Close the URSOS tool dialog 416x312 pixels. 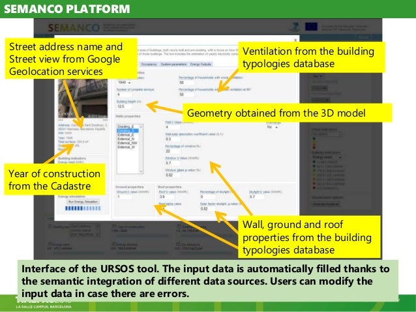pos(295,40)
